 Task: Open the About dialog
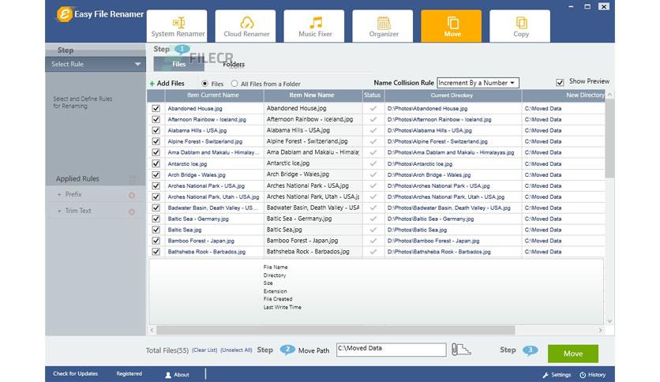coord(177,374)
